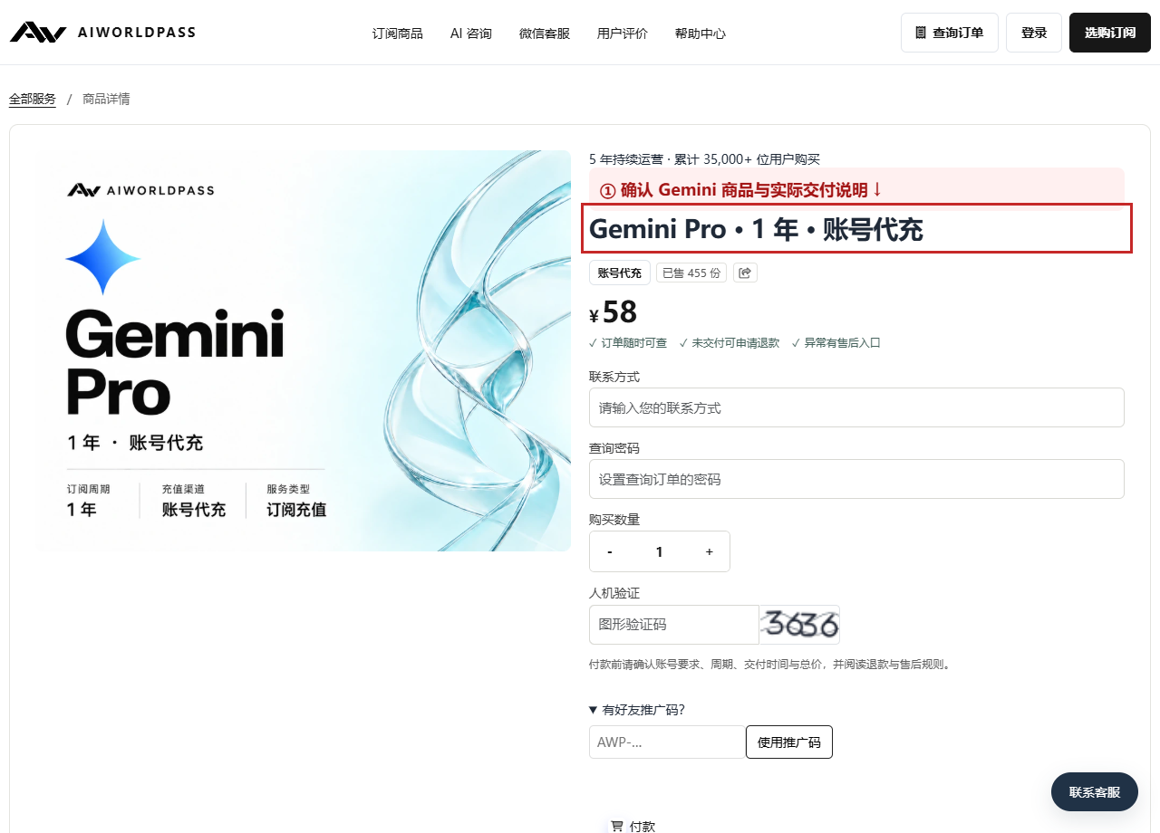Click the share icon next to sold count
Image resolution: width=1160 pixels, height=833 pixels.
pyautogui.click(x=745, y=273)
